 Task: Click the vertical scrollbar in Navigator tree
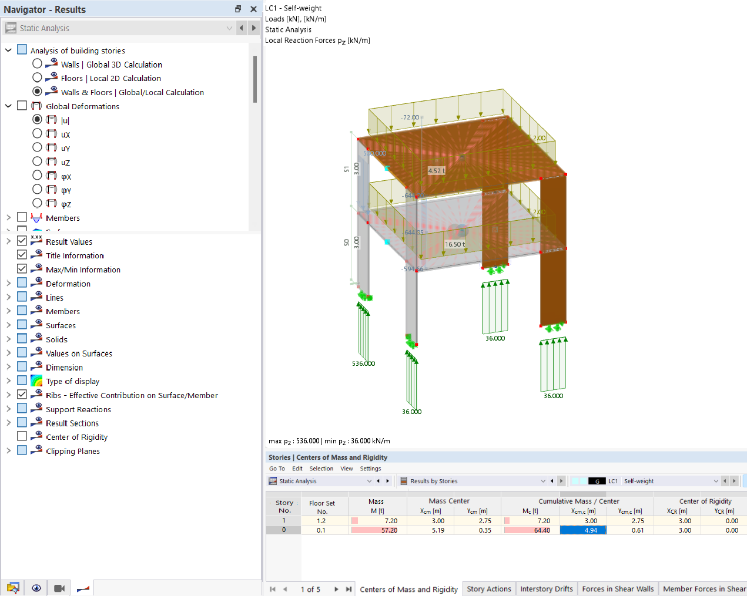[255, 79]
